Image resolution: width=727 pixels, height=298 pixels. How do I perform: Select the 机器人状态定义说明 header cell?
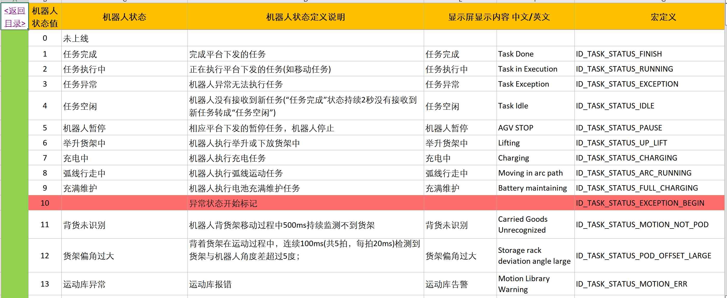click(x=305, y=17)
